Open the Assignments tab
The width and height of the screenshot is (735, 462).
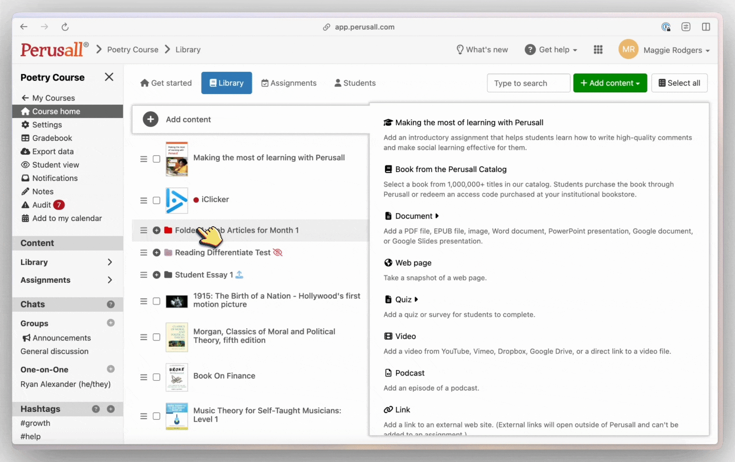point(289,83)
